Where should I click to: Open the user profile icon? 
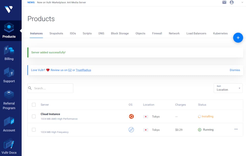pyautogui.click(x=232, y=2)
